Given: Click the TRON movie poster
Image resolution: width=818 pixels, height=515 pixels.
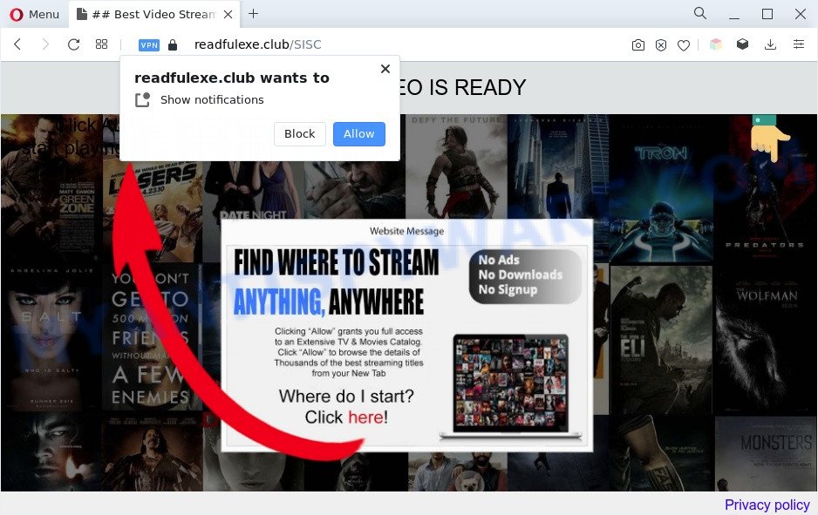Looking at the screenshot, I should (x=661, y=188).
